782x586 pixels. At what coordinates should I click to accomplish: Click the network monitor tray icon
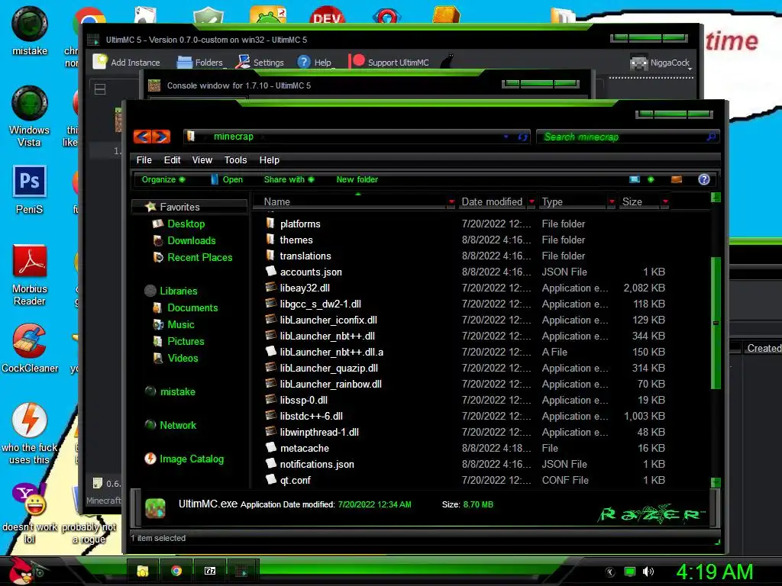630,572
